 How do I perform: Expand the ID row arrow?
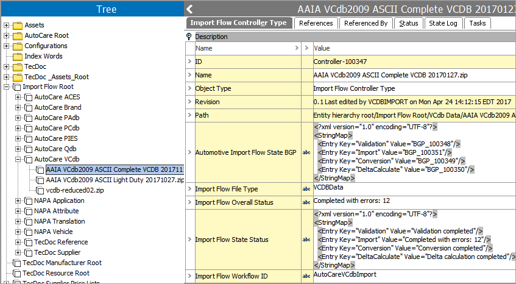(x=190, y=61)
